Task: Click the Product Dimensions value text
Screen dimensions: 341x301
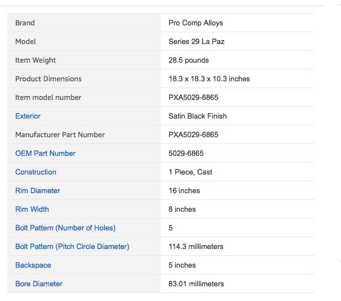Action: pos(209,78)
